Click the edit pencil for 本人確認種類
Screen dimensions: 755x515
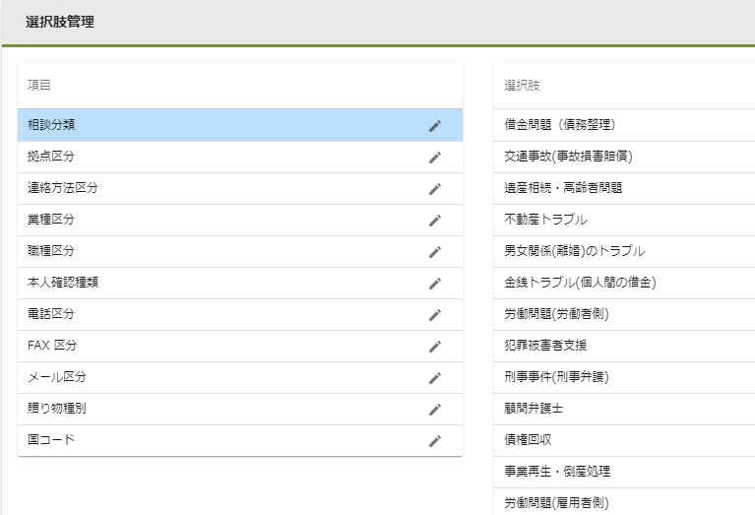(435, 283)
